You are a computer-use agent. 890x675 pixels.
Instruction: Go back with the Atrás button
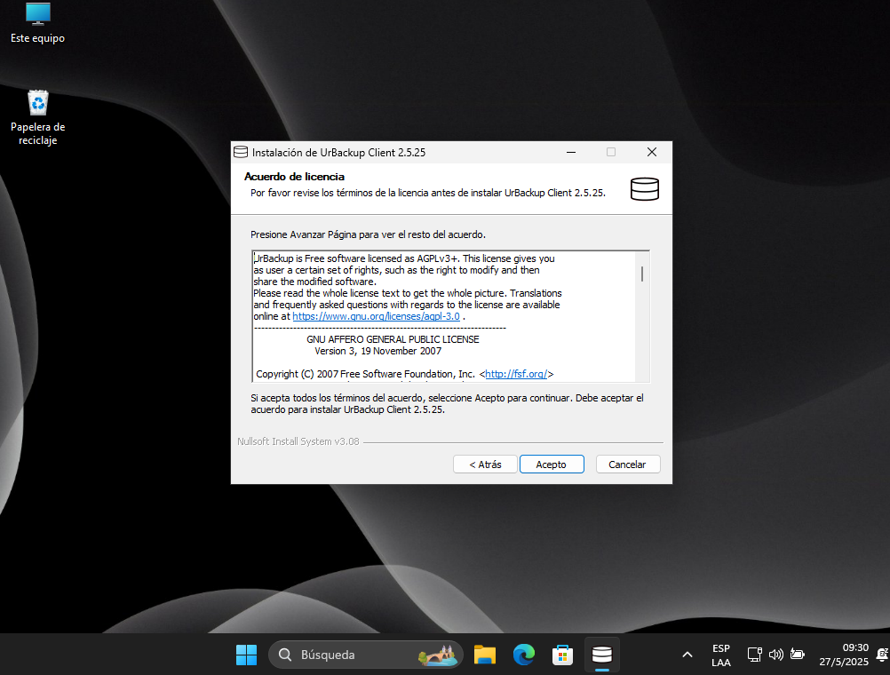[x=485, y=465]
